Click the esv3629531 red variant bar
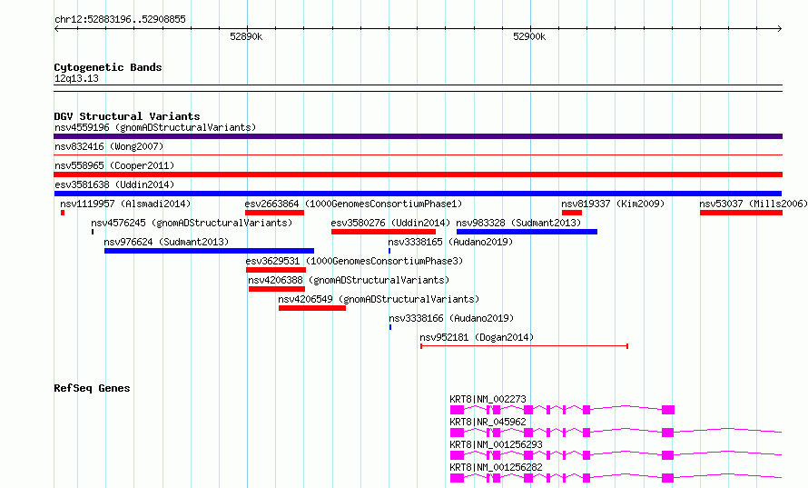The image size is (808, 488). pyautogui.click(x=276, y=270)
